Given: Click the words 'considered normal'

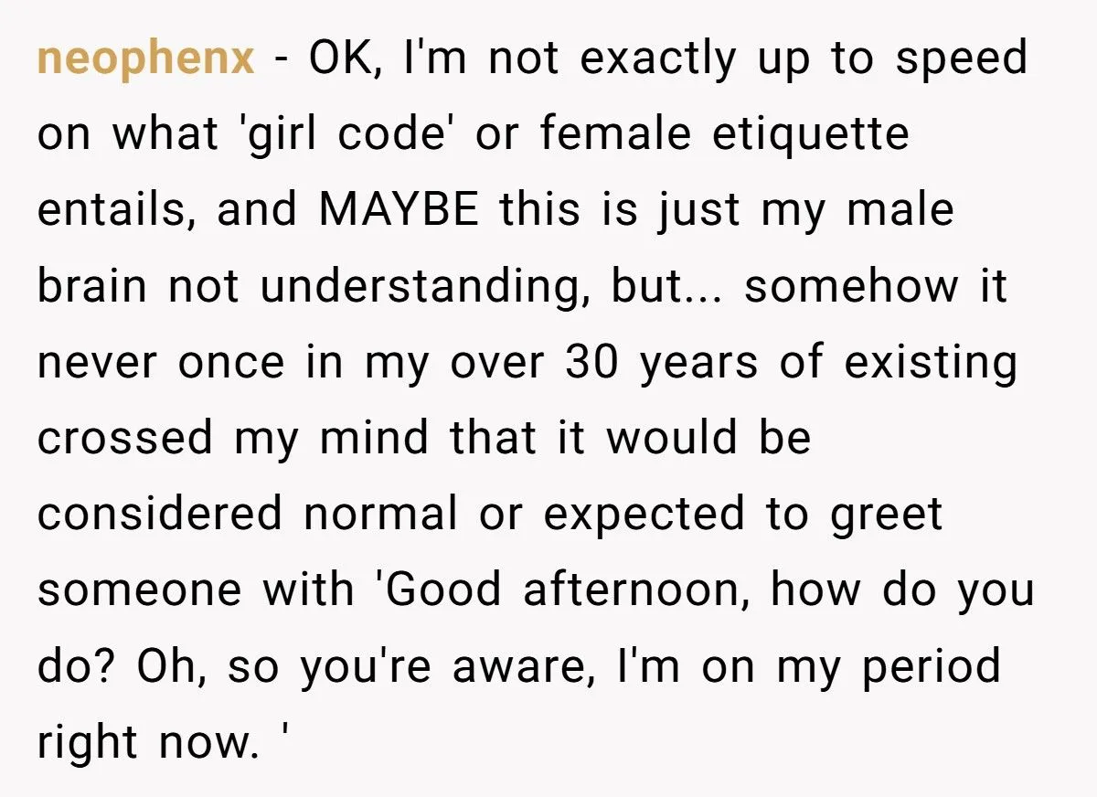Looking at the screenshot, I should pyautogui.click(x=247, y=514).
